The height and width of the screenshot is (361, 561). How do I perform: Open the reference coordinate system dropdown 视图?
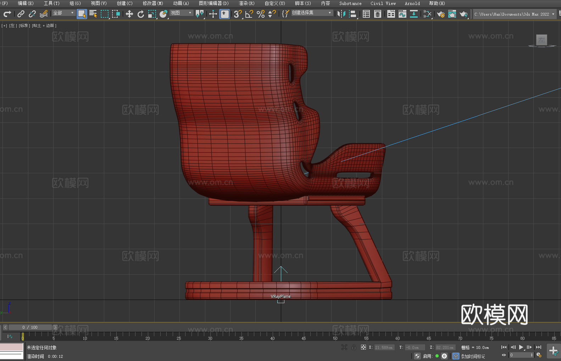click(182, 13)
